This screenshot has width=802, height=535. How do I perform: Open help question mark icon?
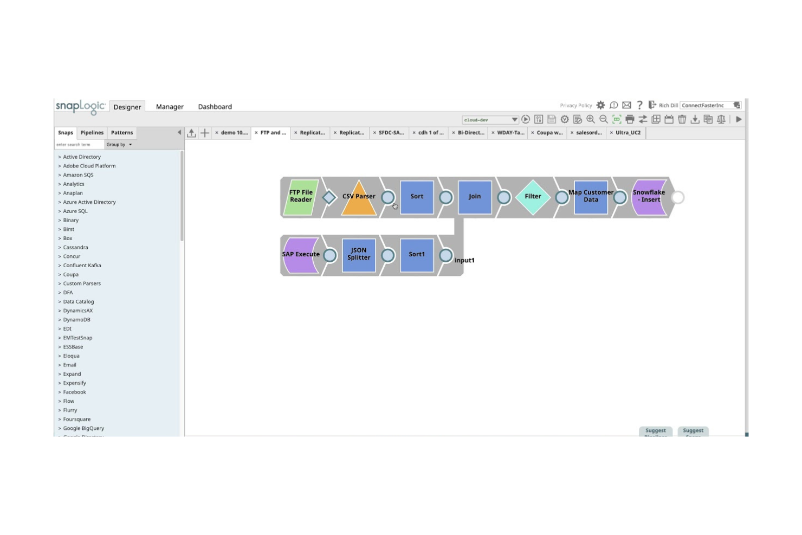click(639, 105)
